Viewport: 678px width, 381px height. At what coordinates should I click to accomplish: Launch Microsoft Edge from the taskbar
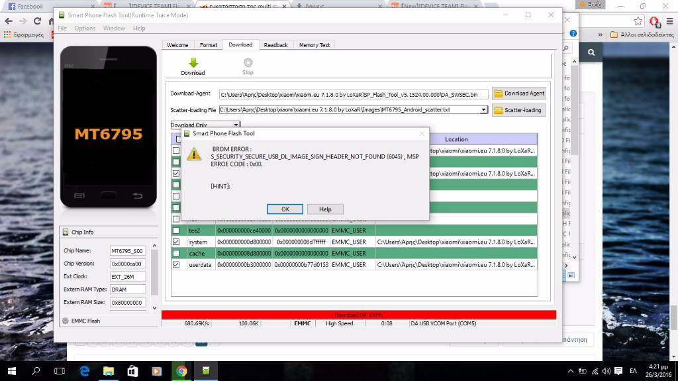(84, 371)
